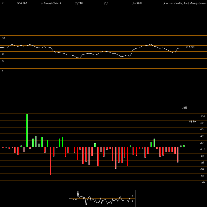Click the Harrow Health, Inc. header text
This screenshot has height=207, width=207.
click(176, 3)
